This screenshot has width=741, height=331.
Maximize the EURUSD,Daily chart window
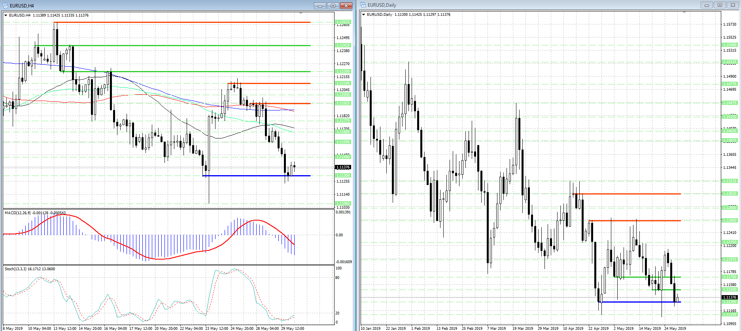[x=720, y=5]
